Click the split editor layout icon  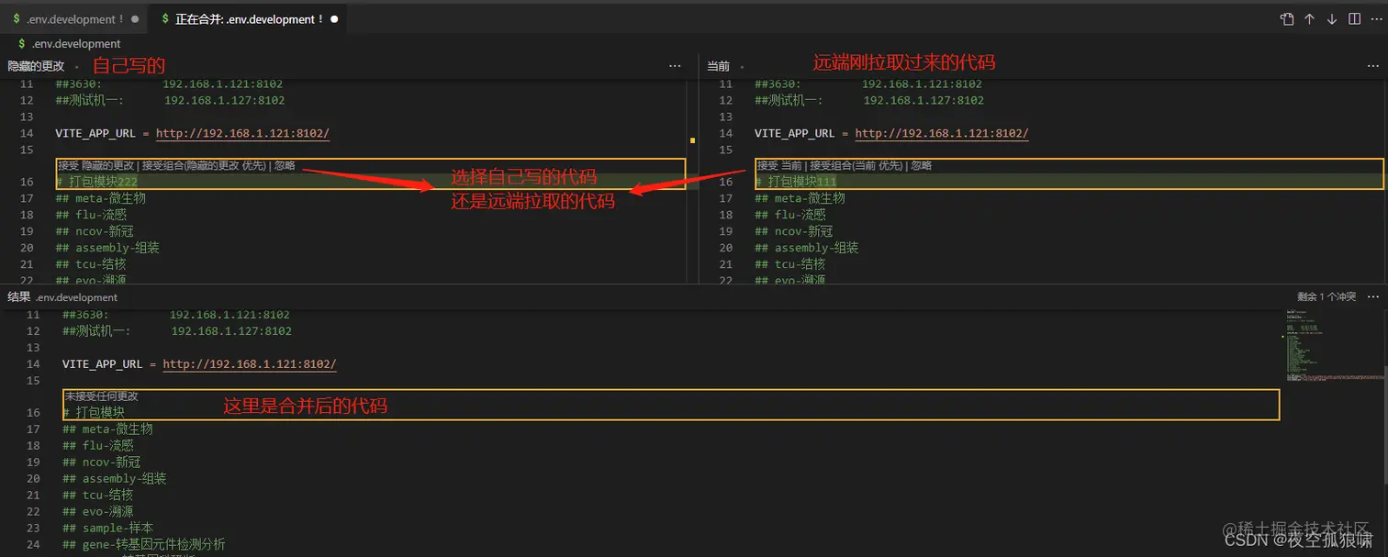1354,18
